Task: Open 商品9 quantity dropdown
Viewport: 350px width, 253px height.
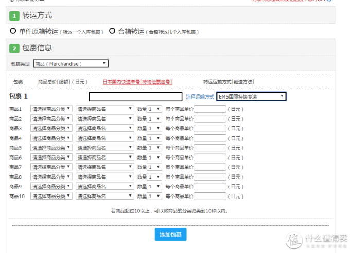Action: pos(154,186)
